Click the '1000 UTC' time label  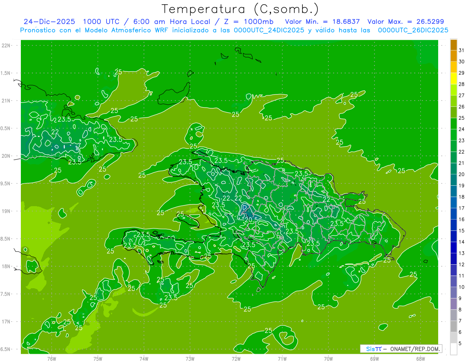click(x=101, y=22)
